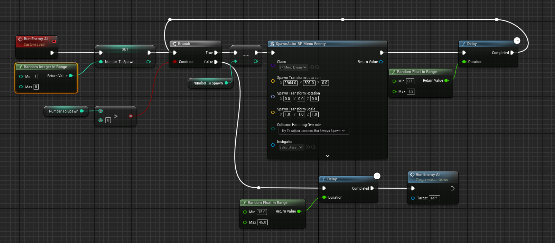Image resolution: width=555 pixels, height=243 pixels.
Task: Click the Browse icon next to Class dropdown
Action: click(317, 67)
